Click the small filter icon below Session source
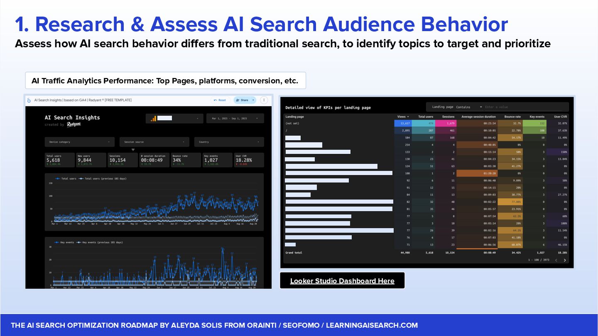 [x=133, y=150]
